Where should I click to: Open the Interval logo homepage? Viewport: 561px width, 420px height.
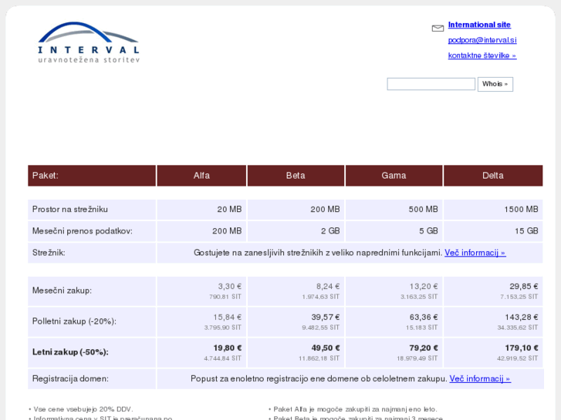pos(89,42)
